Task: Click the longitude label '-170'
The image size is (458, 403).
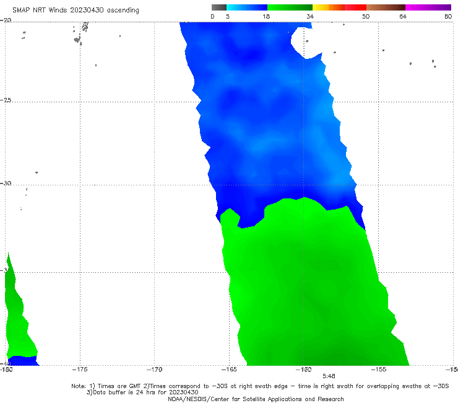Action: coord(154,370)
